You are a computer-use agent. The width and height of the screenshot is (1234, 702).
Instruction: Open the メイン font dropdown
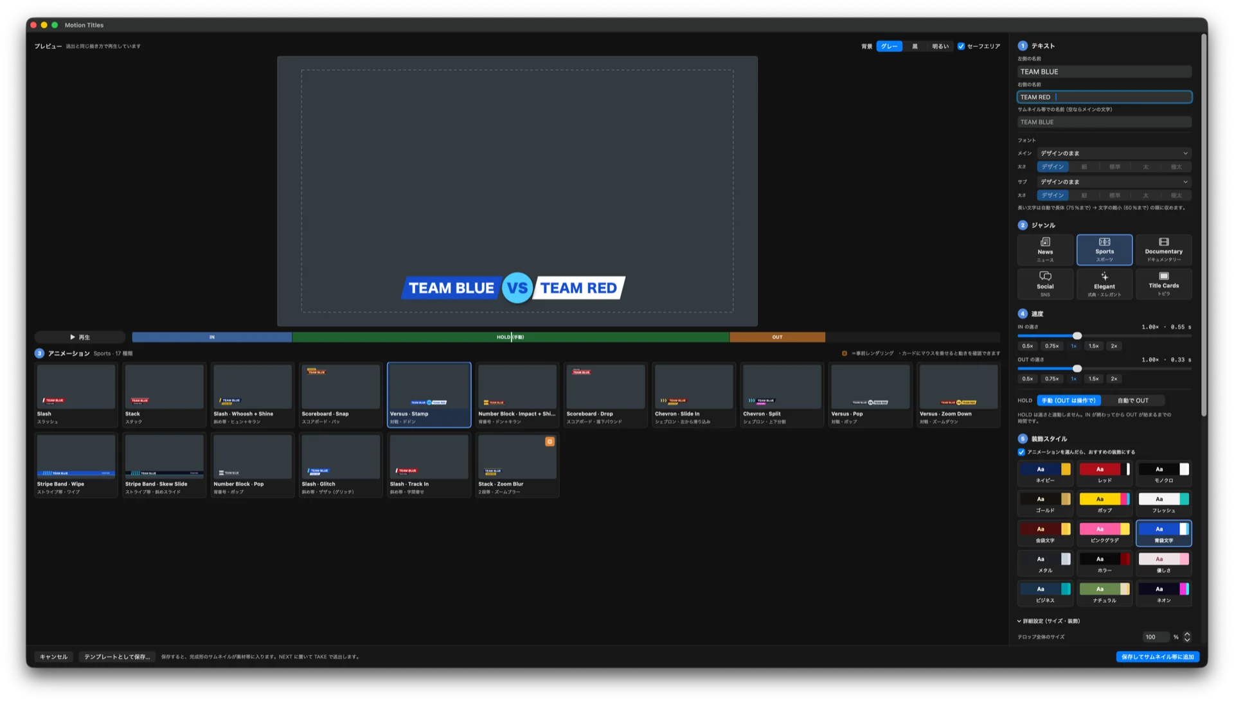[1114, 154]
